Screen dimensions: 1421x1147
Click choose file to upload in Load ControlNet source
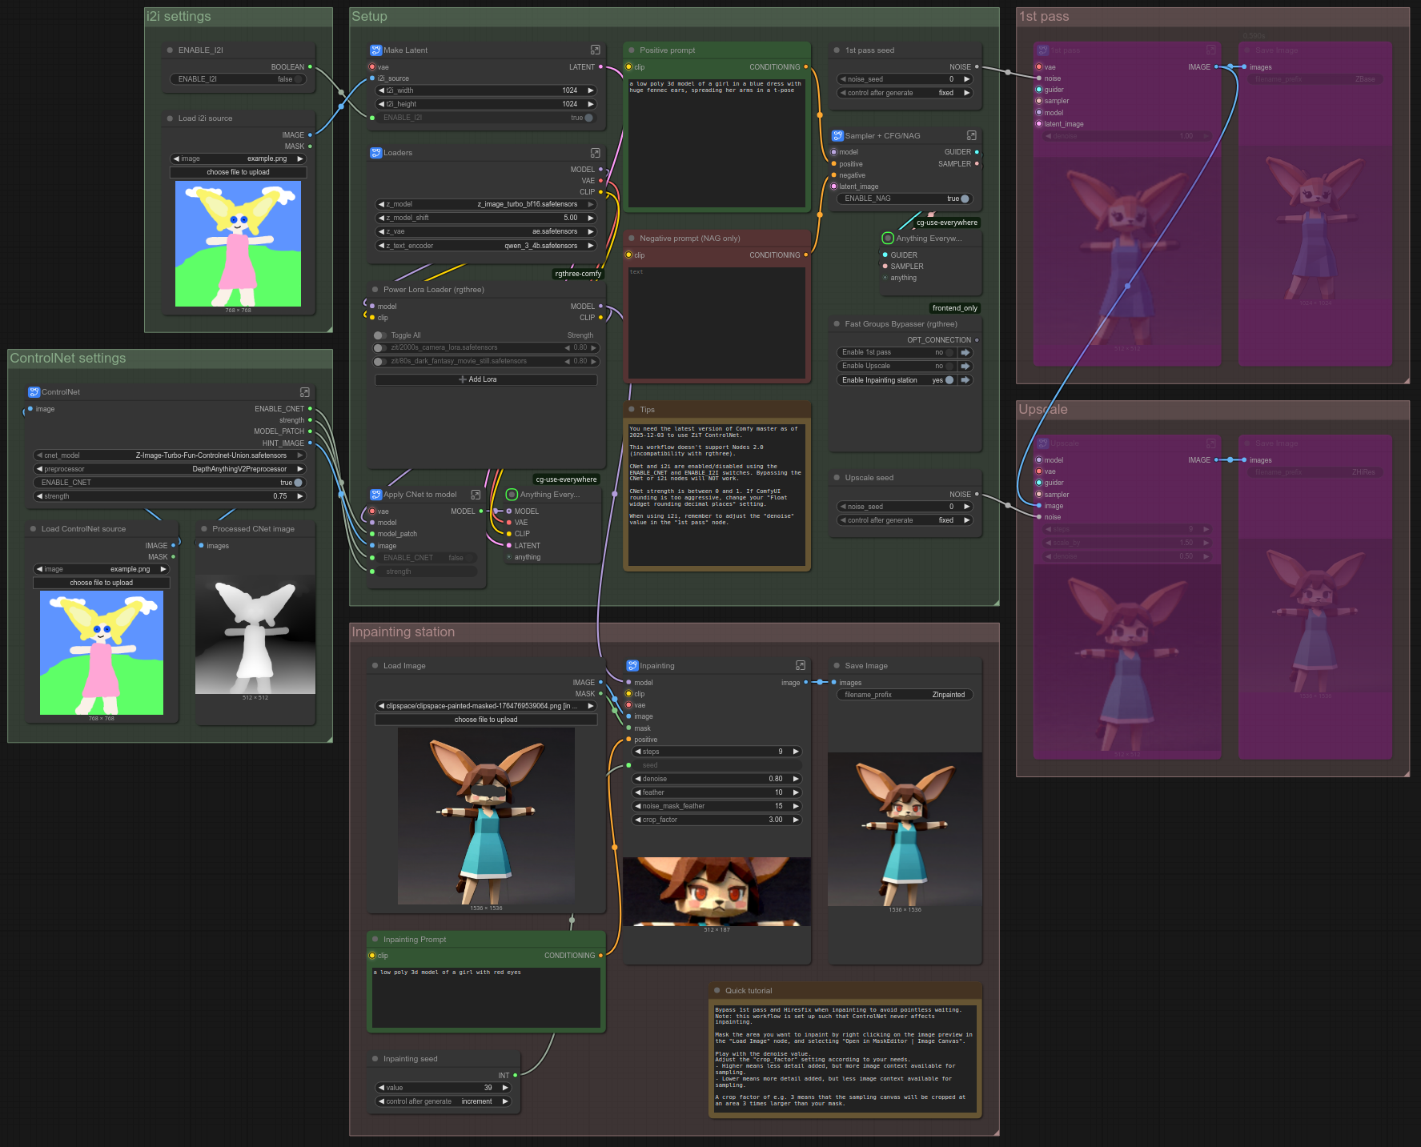[102, 583]
